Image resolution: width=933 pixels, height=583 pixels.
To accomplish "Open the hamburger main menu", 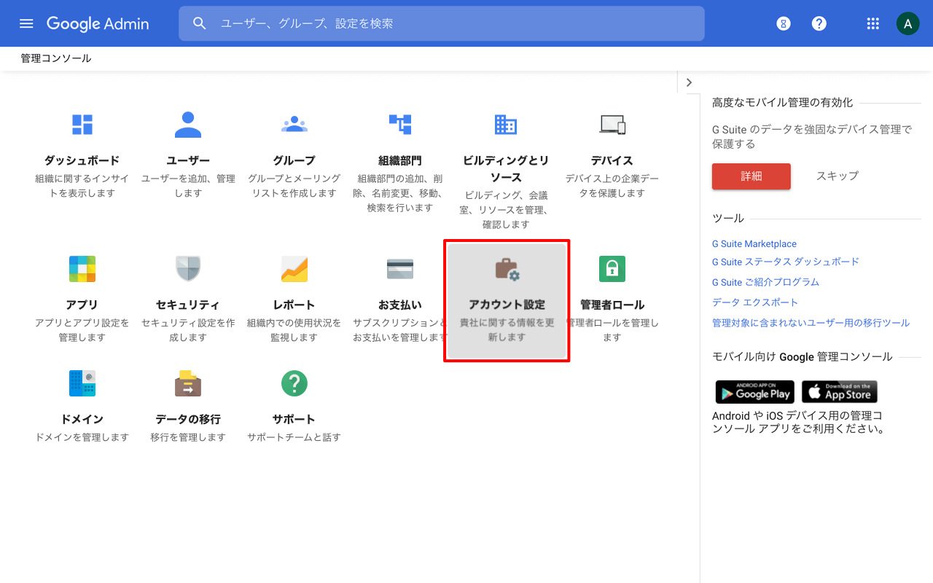I will point(26,23).
